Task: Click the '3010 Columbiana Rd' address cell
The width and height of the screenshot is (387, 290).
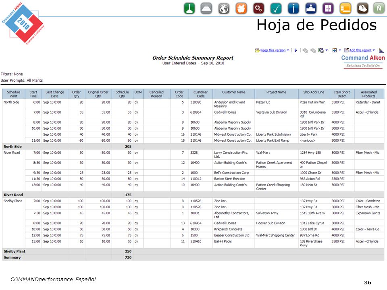Action: (314, 114)
